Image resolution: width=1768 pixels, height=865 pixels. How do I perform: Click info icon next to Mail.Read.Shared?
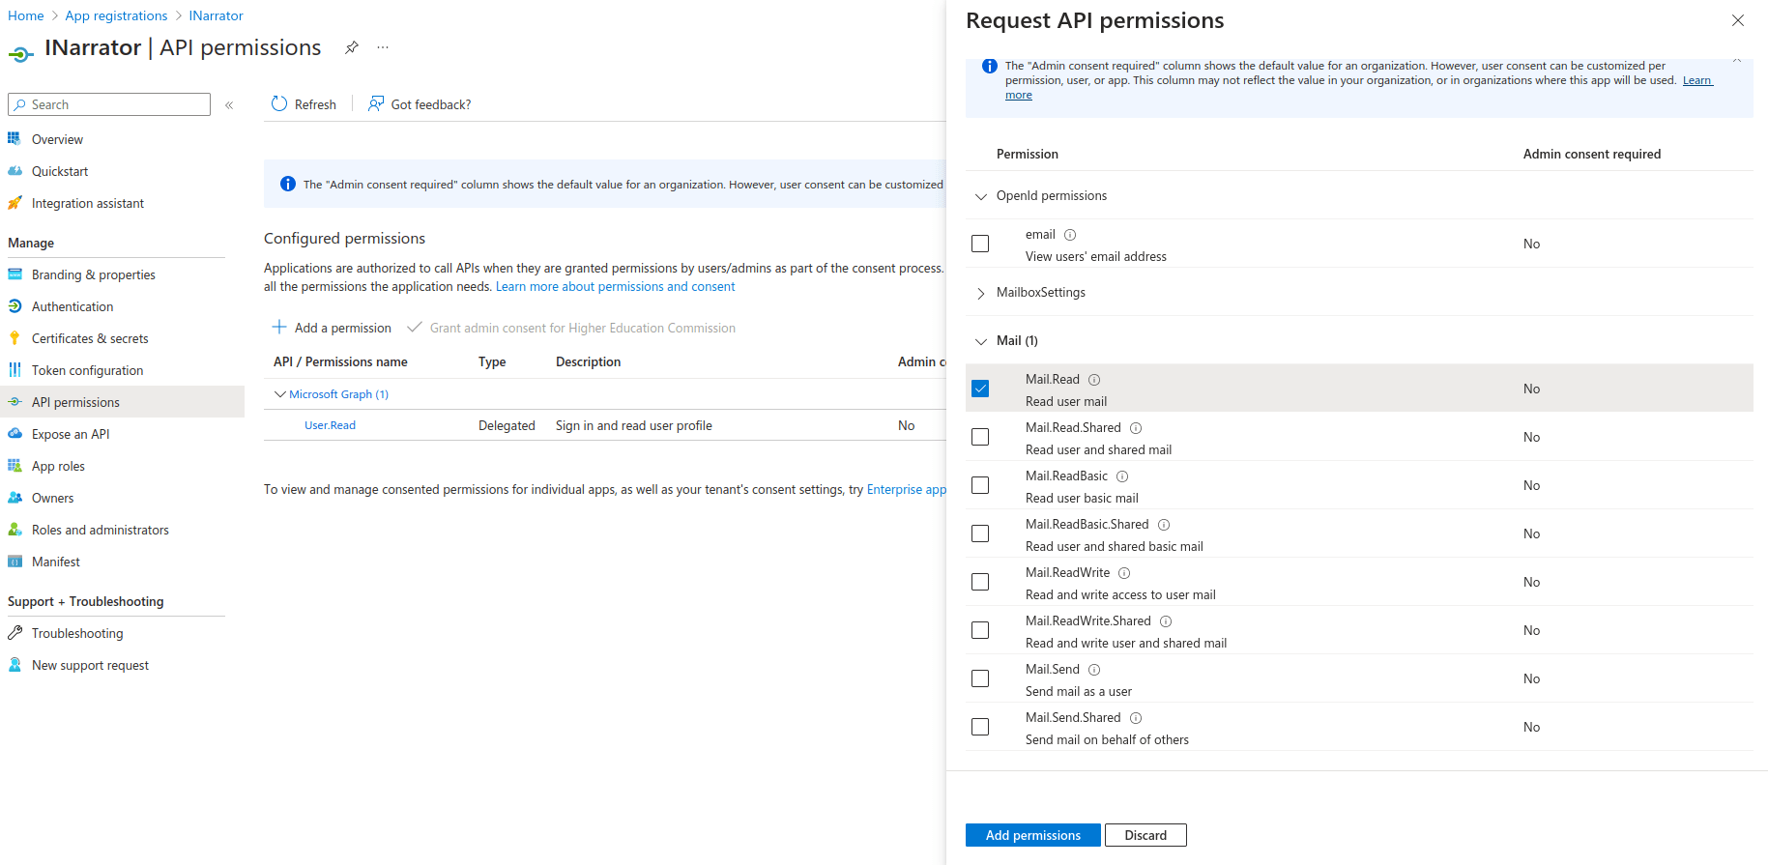(1136, 428)
